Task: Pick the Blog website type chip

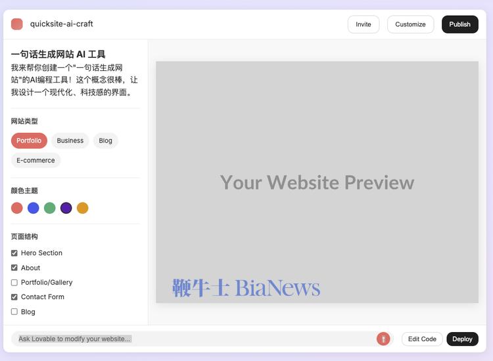Action: click(105, 141)
